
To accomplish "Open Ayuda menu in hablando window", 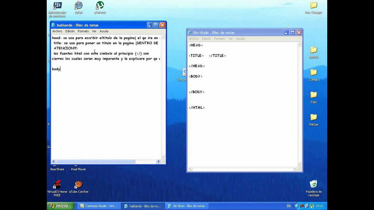I will point(104,31).
